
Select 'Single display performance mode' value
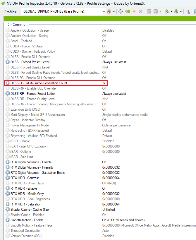(125, 115)
